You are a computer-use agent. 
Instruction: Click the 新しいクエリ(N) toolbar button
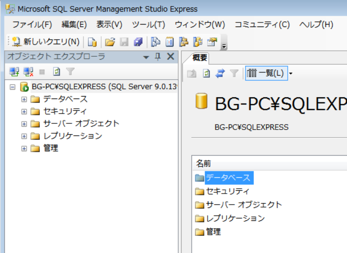(x=46, y=42)
